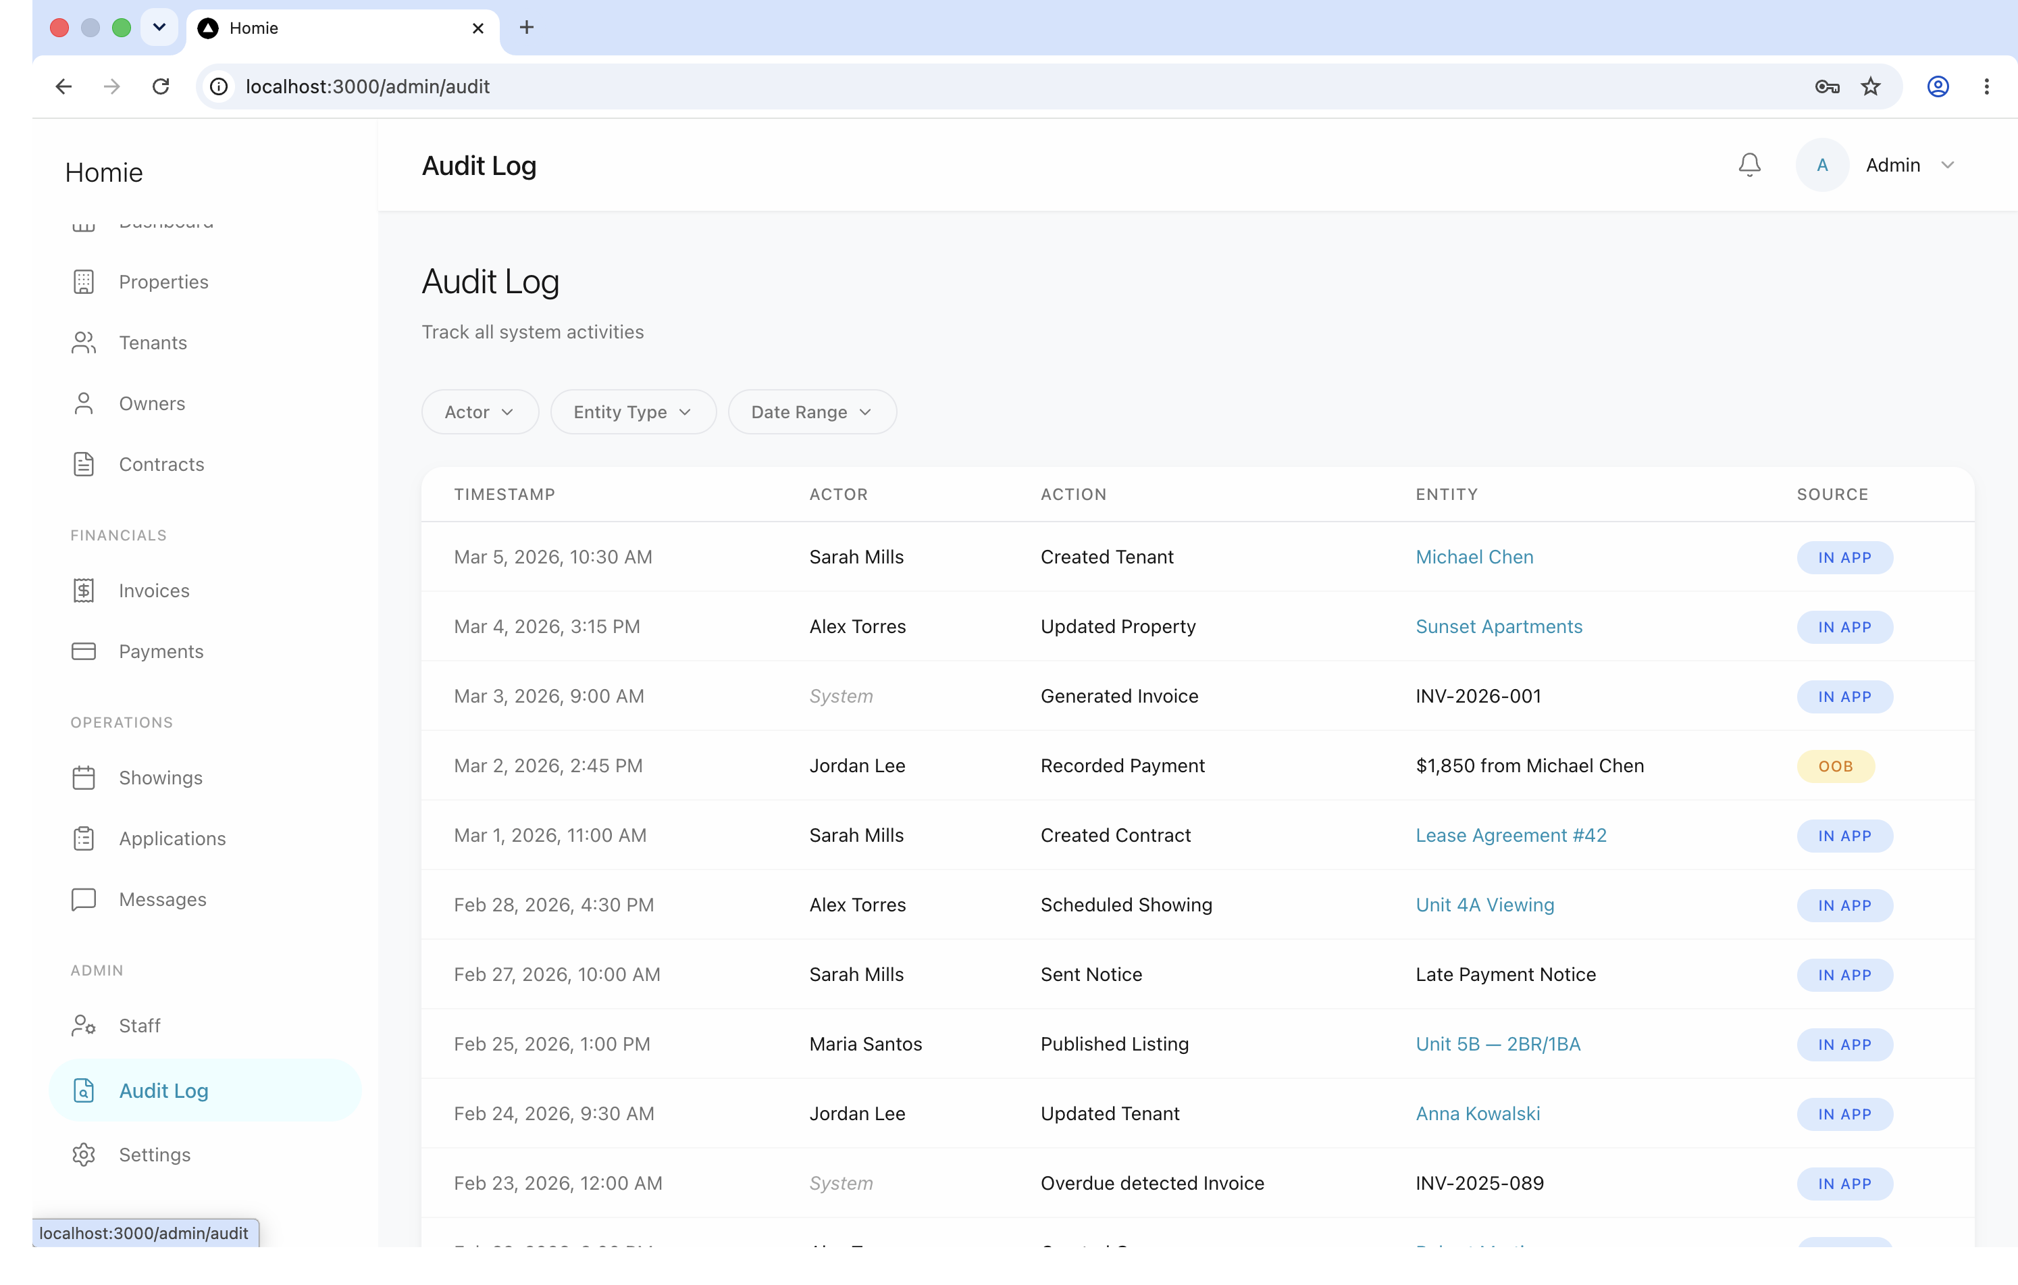Open a new browser tab
2018x1285 pixels.
pyautogui.click(x=526, y=28)
